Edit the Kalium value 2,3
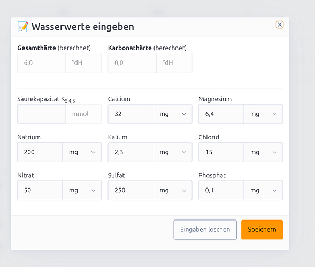Viewport: 315px width, 267px height. 130,152
